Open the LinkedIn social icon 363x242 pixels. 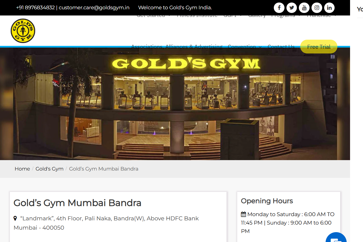tap(329, 8)
